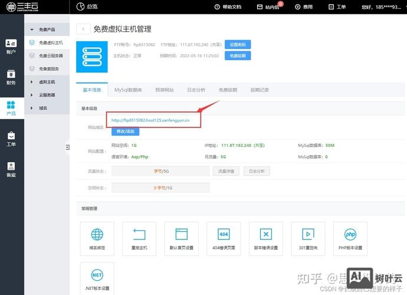
Task: Select 免费云服务器 in the side menu
Action: pos(47,55)
